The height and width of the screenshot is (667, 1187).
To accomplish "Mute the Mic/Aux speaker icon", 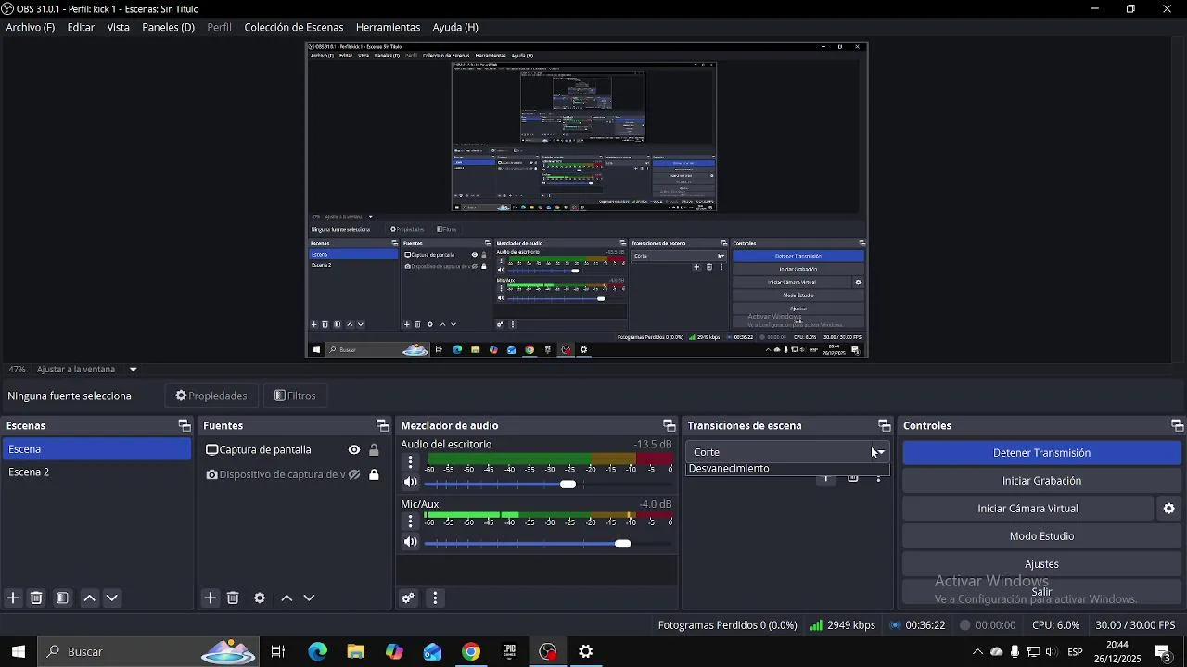I will [x=410, y=543].
